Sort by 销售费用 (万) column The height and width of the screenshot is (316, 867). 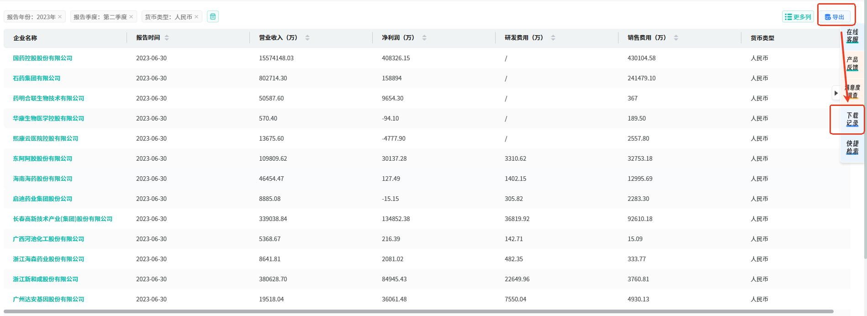tap(676, 38)
